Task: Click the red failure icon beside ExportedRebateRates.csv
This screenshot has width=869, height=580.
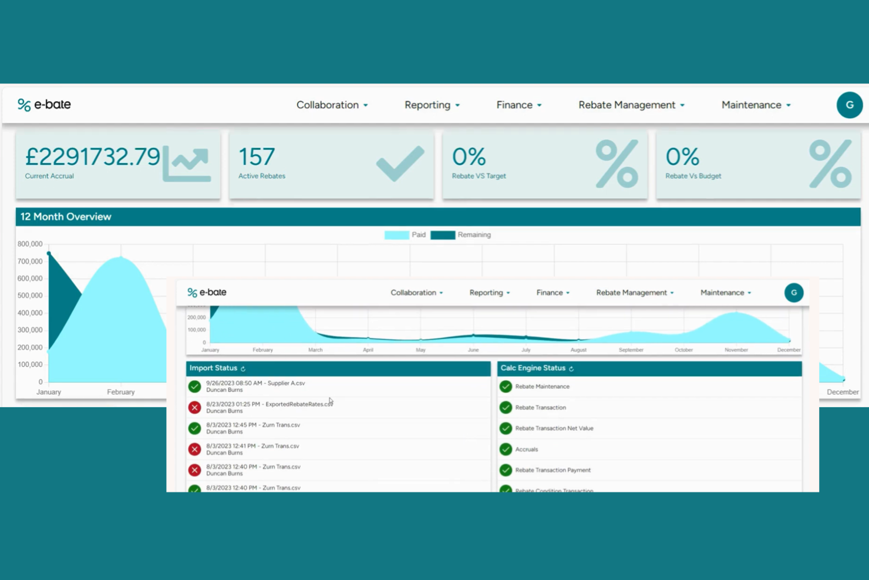Action: point(194,407)
